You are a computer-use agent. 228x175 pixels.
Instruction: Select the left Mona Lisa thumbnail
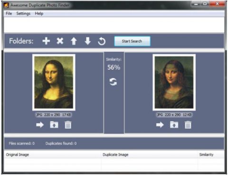[x=54, y=83]
